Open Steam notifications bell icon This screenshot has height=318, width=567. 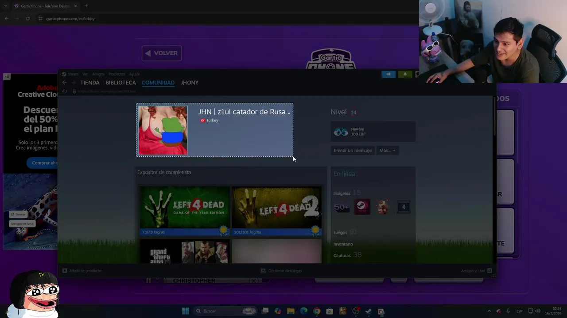point(405,74)
